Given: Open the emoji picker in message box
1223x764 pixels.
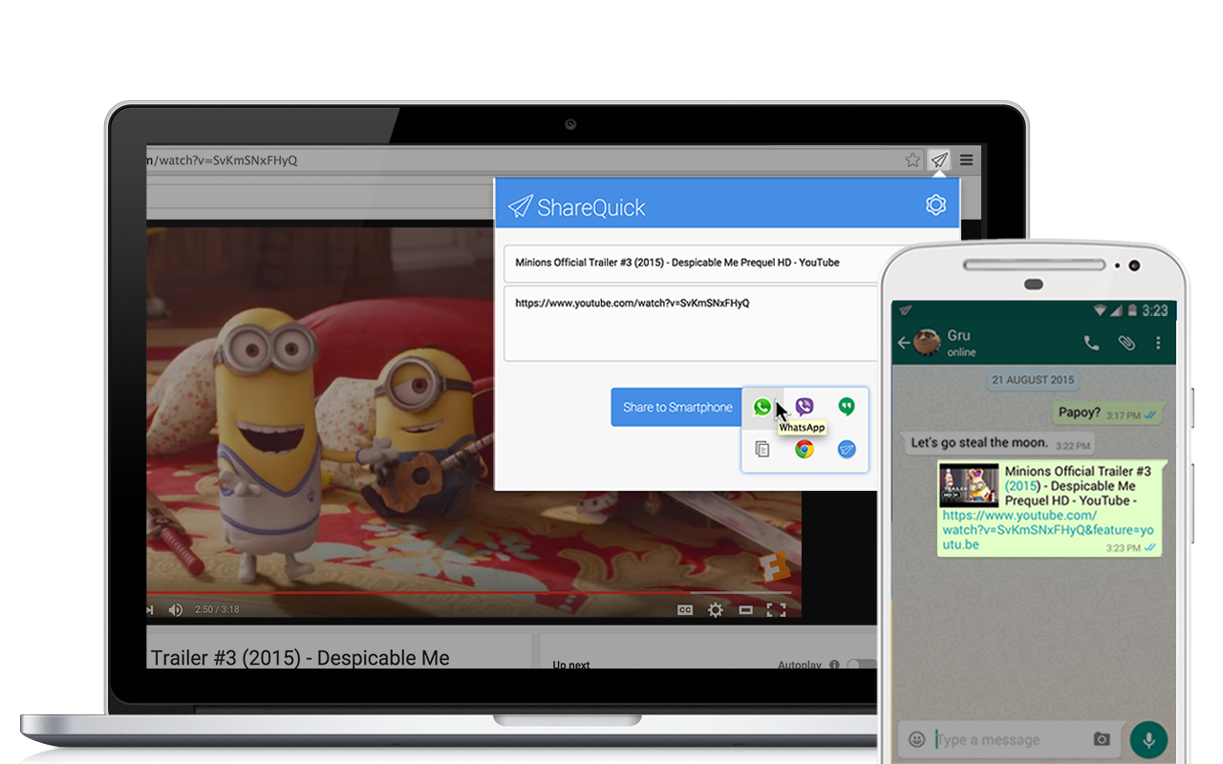Looking at the screenshot, I should [917, 739].
